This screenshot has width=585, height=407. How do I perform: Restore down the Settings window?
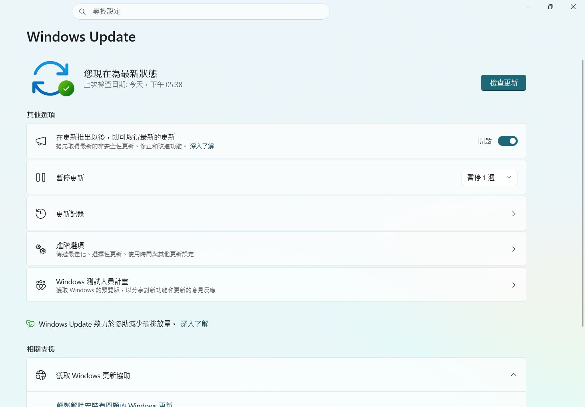(x=551, y=7)
